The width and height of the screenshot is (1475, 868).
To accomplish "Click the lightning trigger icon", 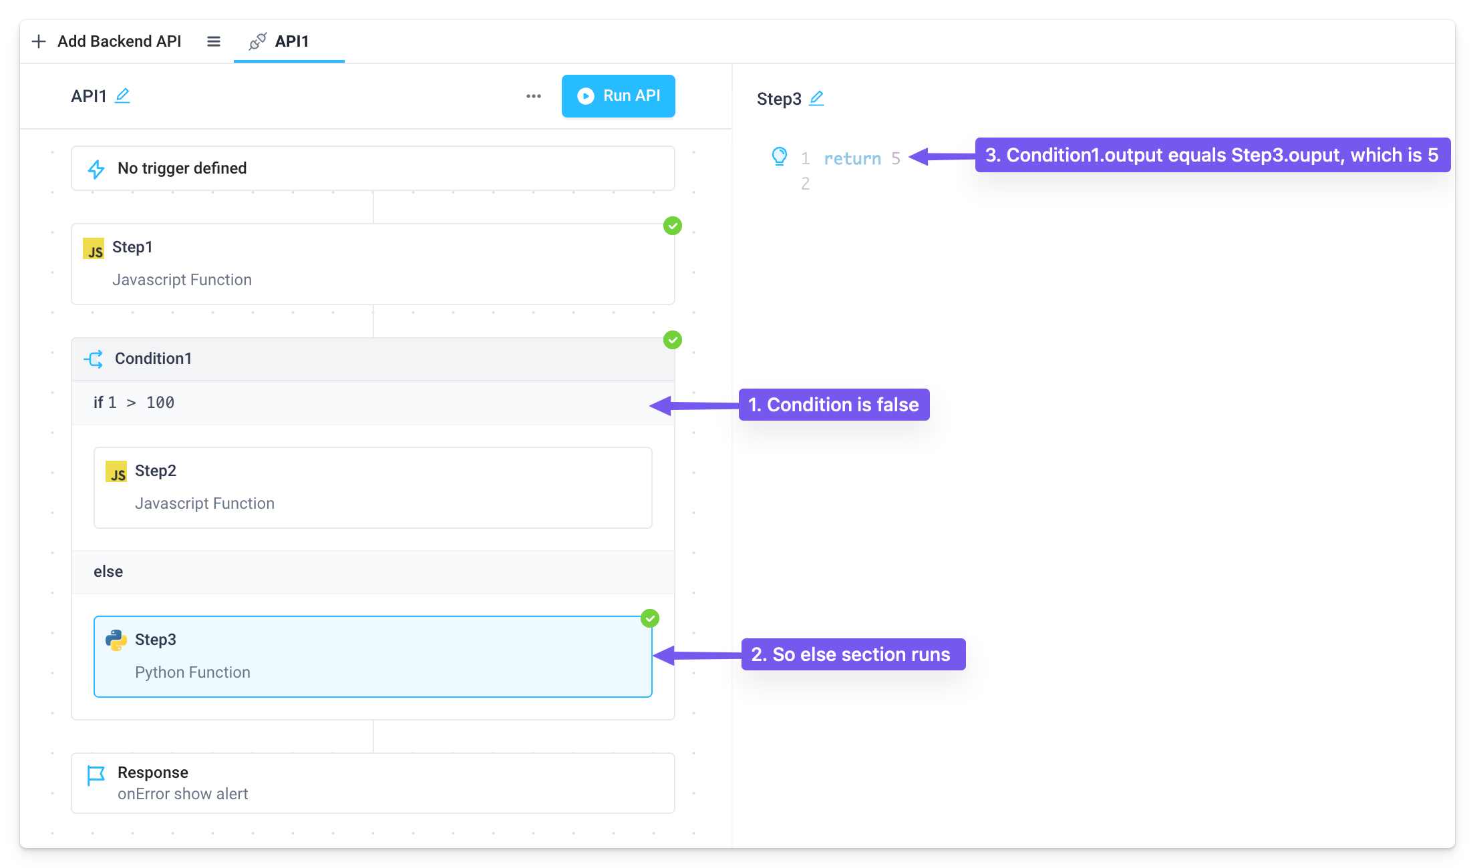I will (x=96, y=168).
